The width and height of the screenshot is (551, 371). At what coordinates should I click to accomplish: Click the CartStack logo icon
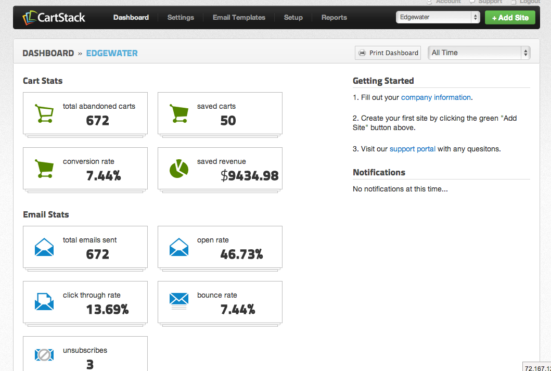click(x=30, y=18)
